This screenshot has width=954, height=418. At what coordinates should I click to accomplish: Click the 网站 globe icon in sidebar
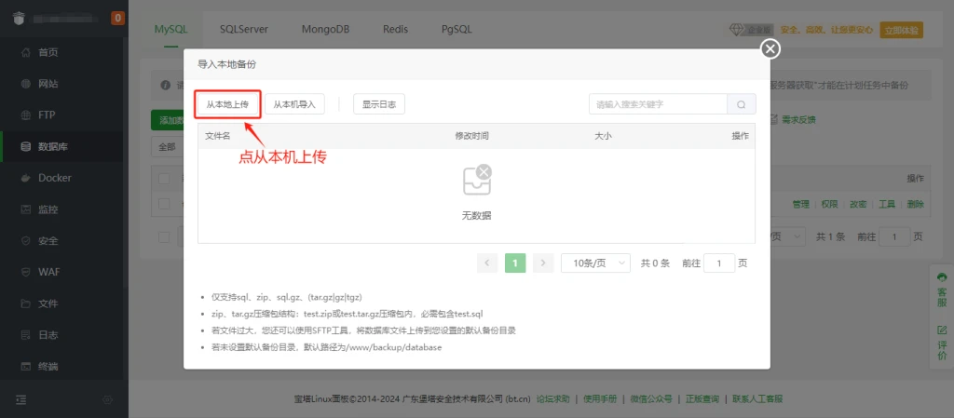point(25,84)
